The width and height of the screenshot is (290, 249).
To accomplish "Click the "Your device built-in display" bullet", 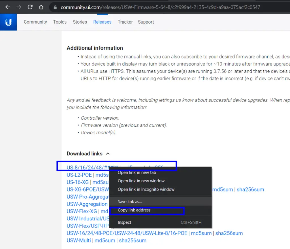I will pos(185,64).
